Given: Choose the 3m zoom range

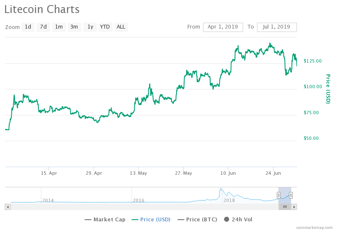Looking at the screenshot, I should tap(74, 27).
